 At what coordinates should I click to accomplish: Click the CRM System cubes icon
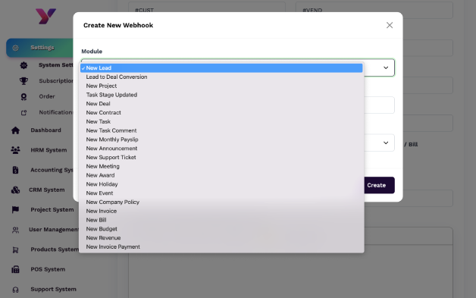click(x=15, y=190)
